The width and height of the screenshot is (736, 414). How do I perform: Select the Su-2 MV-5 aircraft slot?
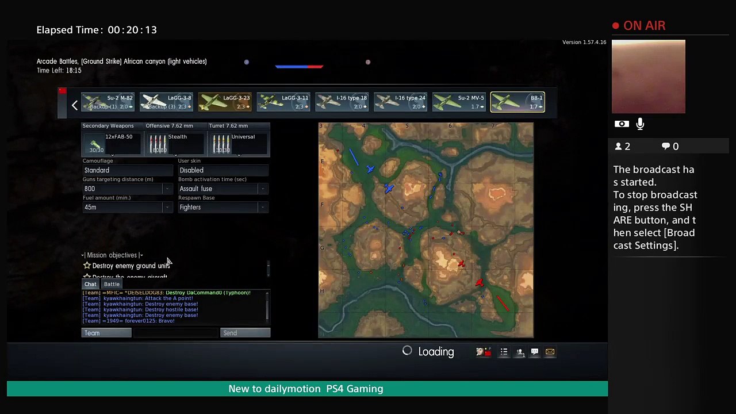coord(460,102)
